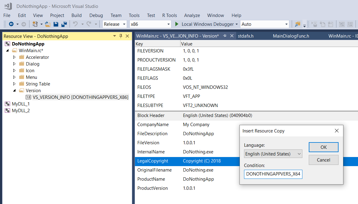Click the Save floppy disk icon

click(56, 24)
